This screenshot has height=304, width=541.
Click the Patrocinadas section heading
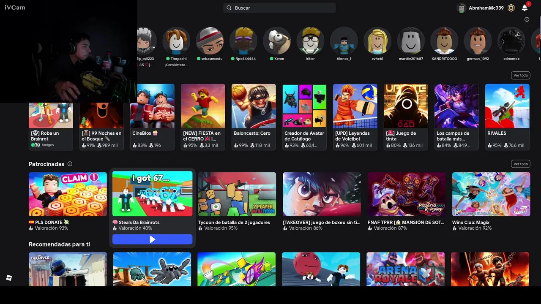point(46,164)
